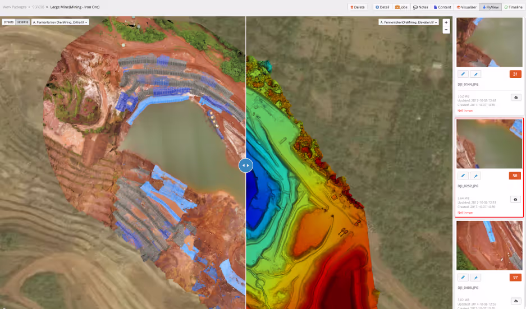This screenshot has height=309, width=526.
Task: Open the Detail tab
Action: click(382, 7)
